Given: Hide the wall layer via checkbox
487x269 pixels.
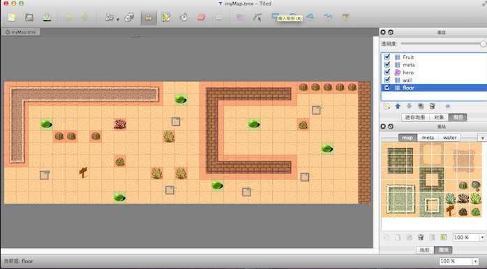Looking at the screenshot, I should [387, 80].
